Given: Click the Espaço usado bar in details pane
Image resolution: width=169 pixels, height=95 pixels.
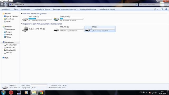Looking at the screenshot, I should (39, 85).
